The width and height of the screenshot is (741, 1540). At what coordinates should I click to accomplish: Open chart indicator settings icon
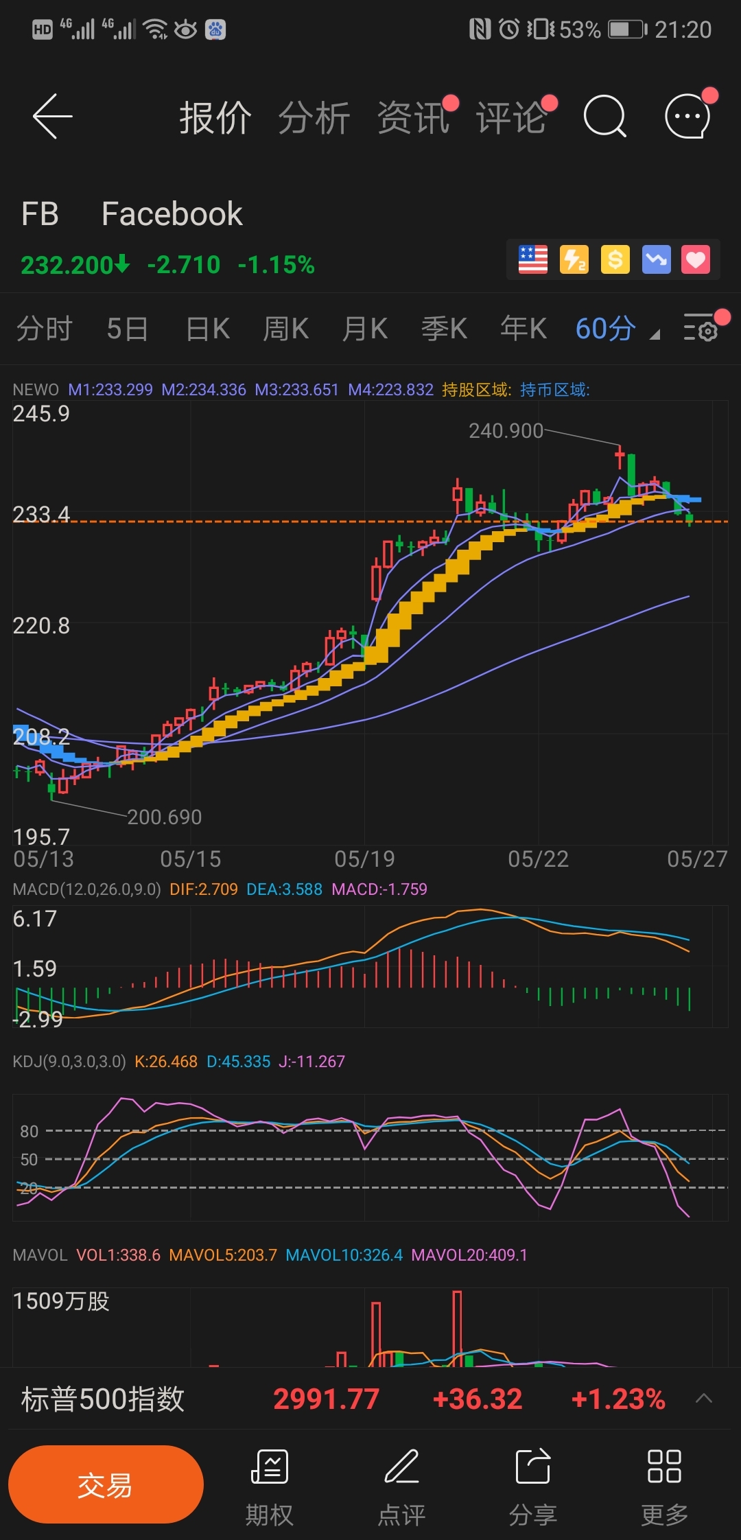point(701,329)
